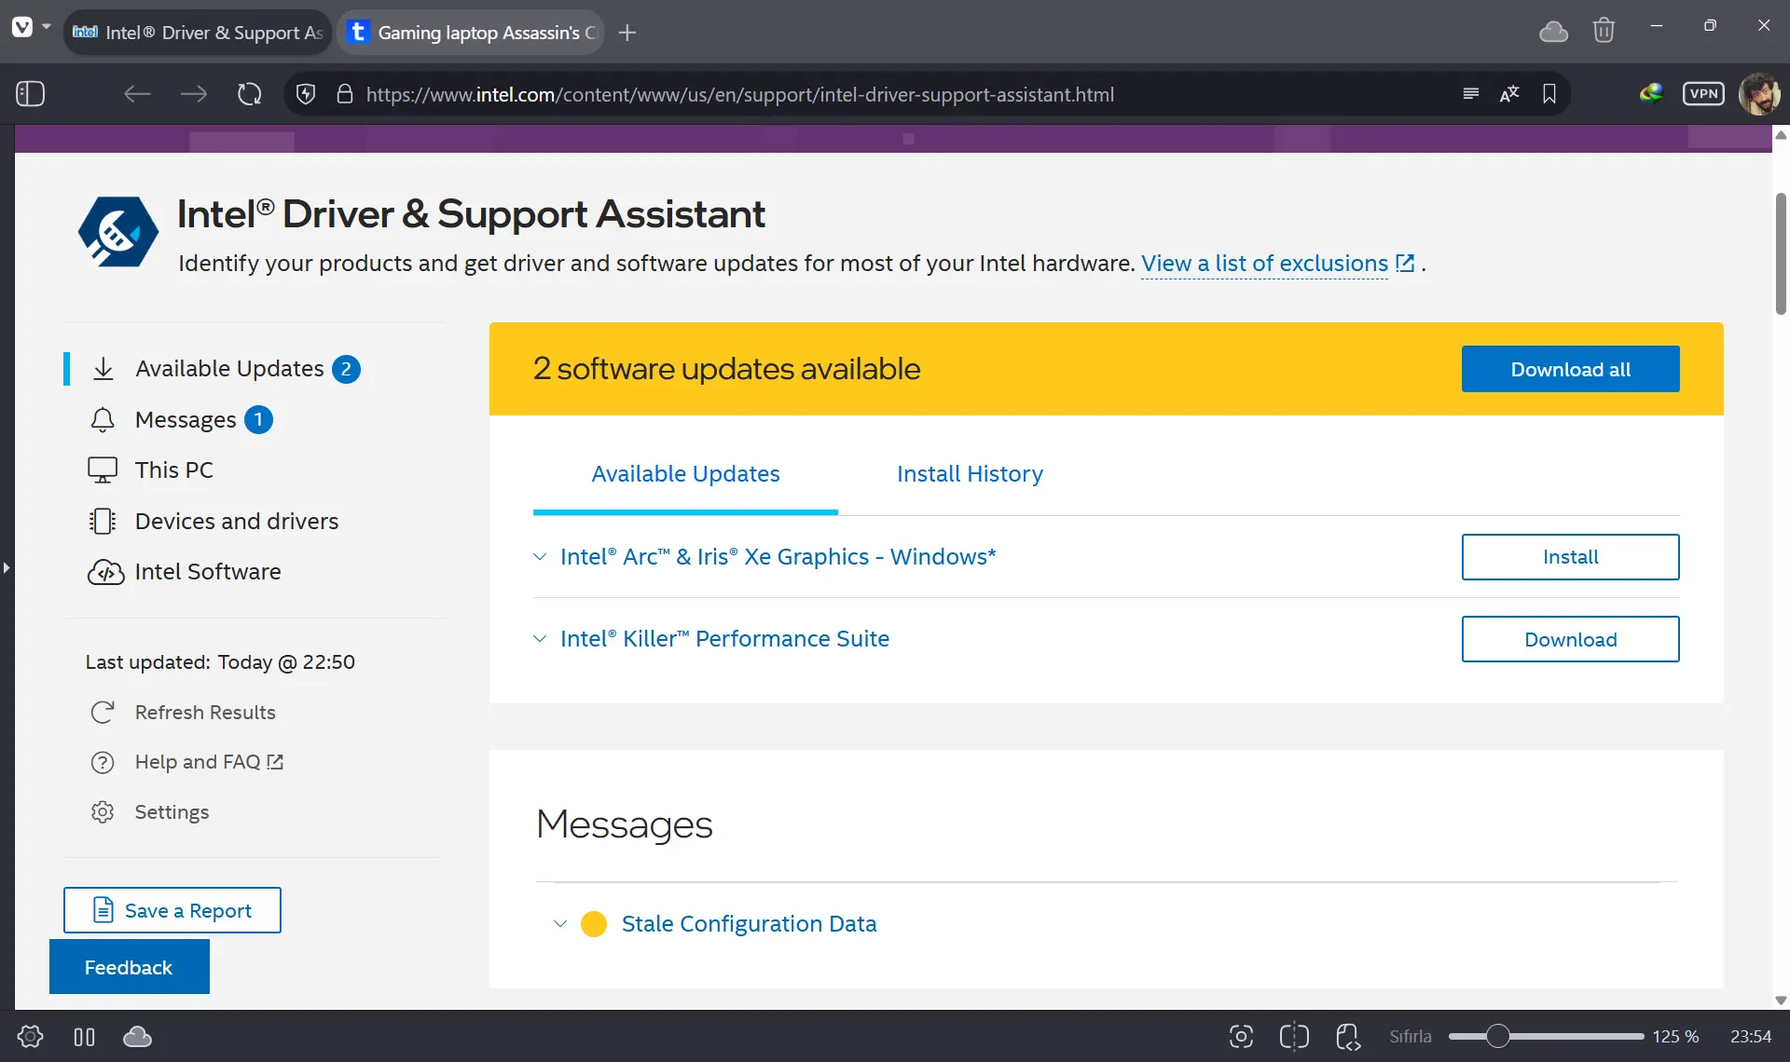The width and height of the screenshot is (1790, 1062).
Task: Open the colorful extension icon in toolbar
Action: [x=1651, y=94]
